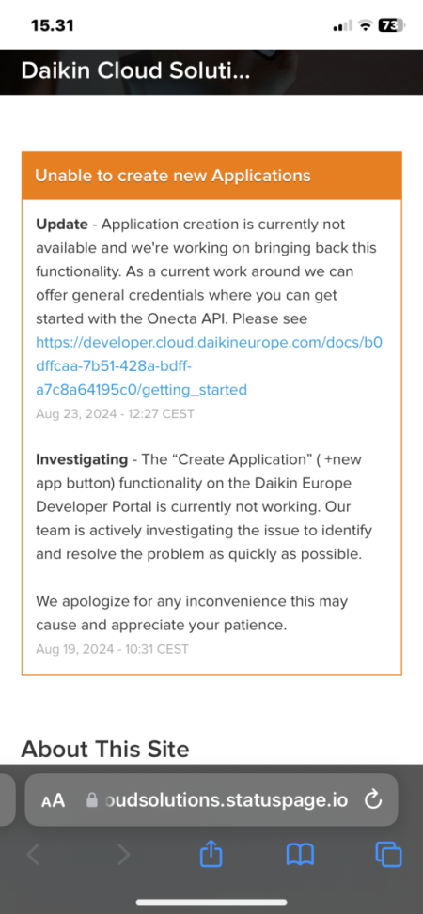Tap the Daikin Cloud Soluti... page header
This screenshot has height=914, width=423.
pos(135,71)
